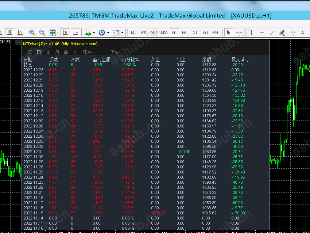This screenshot has height=233, width=310.
Task: Click the 1000.00 deposit value
Action: coord(158,213)
